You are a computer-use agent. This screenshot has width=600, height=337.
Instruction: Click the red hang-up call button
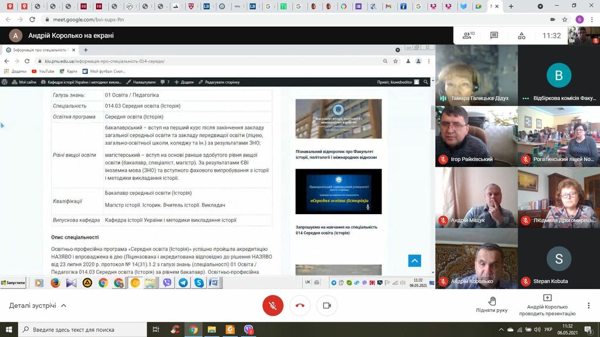[x=300, y=305]
